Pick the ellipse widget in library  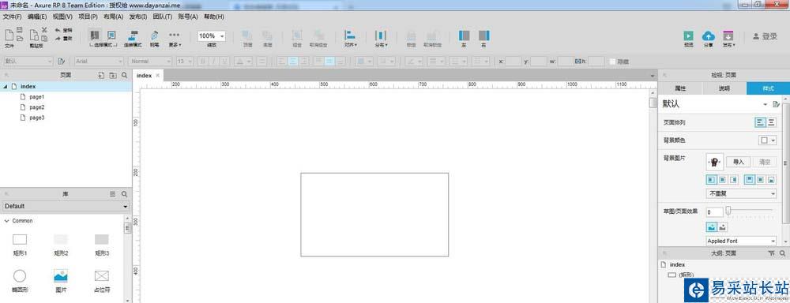point(20,280)
